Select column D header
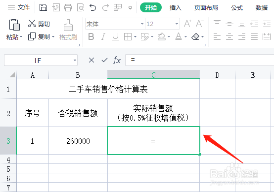 [218, 75]
